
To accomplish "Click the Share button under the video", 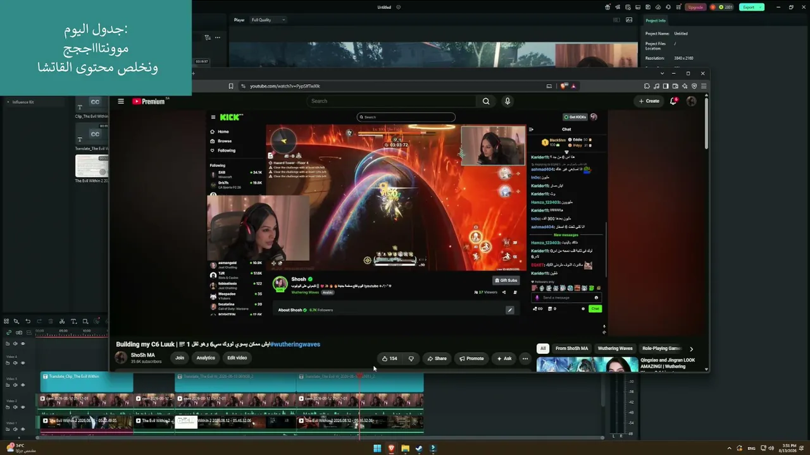I will [x=437, y=358].
